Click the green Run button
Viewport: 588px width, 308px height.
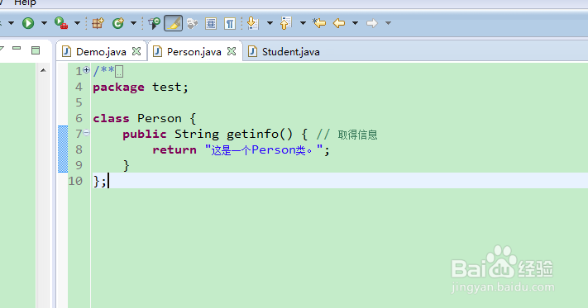coord(28,23)
